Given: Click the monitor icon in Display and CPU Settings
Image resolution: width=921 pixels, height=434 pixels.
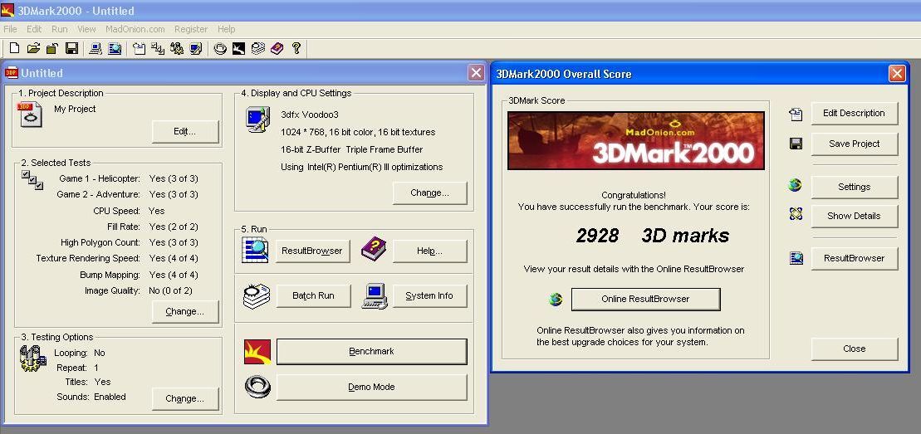Looking at the screenshot, I should (257, 119).
